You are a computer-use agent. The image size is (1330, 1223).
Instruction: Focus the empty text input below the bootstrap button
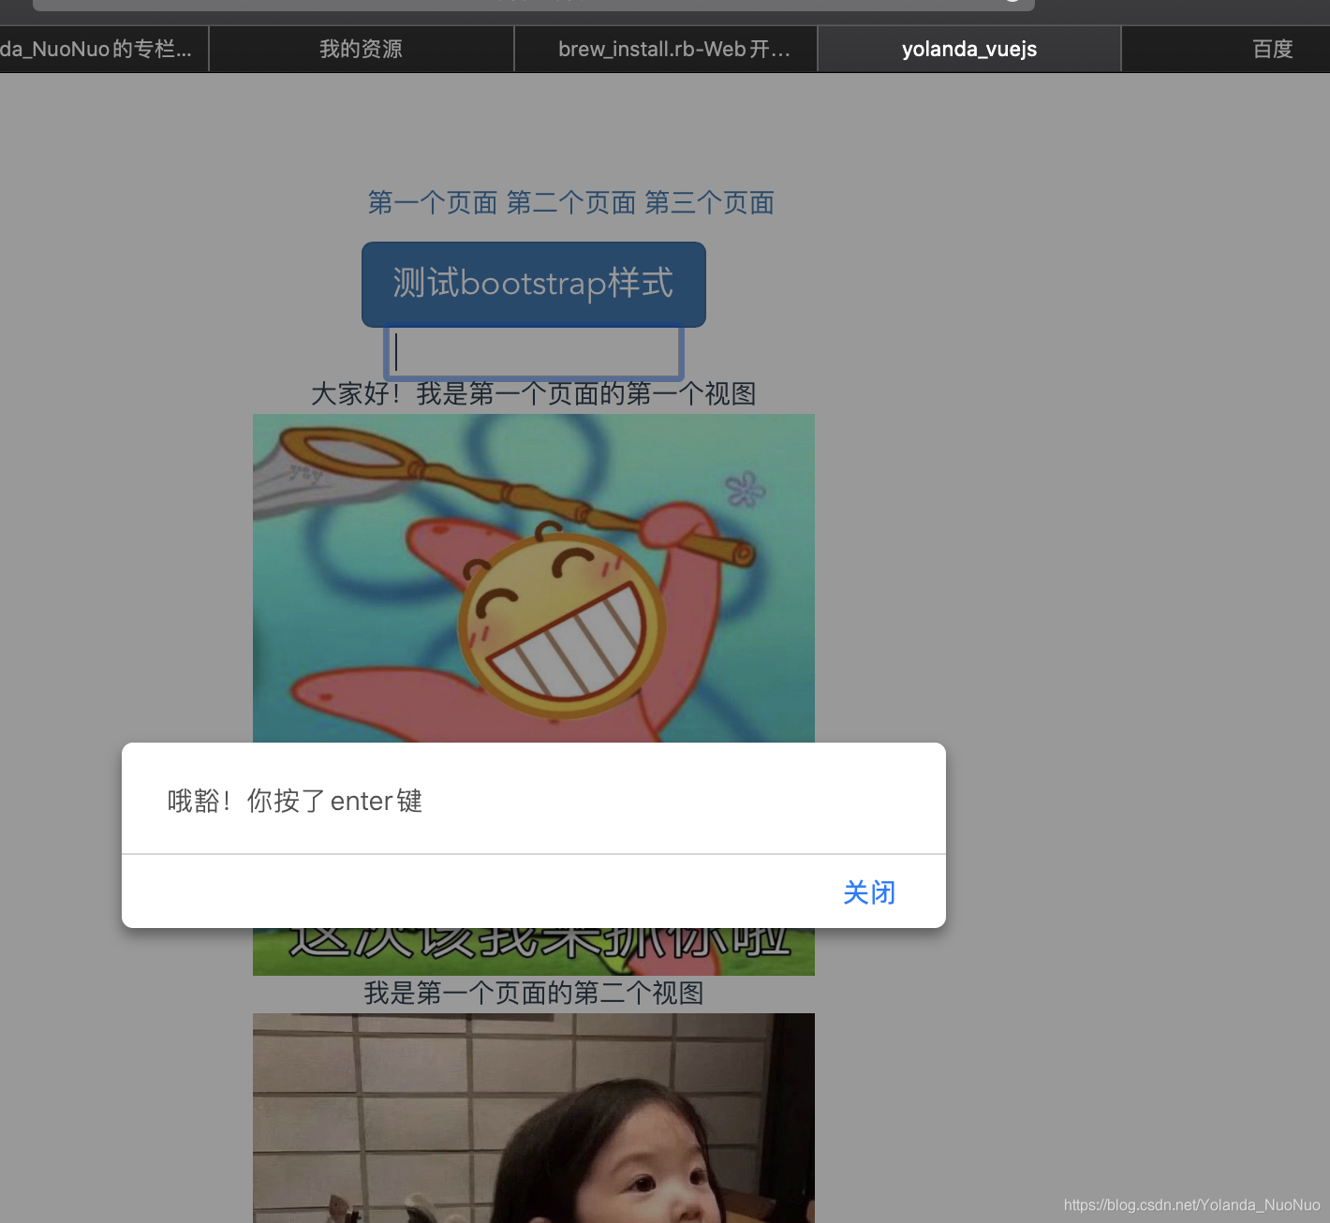[533, 353]
